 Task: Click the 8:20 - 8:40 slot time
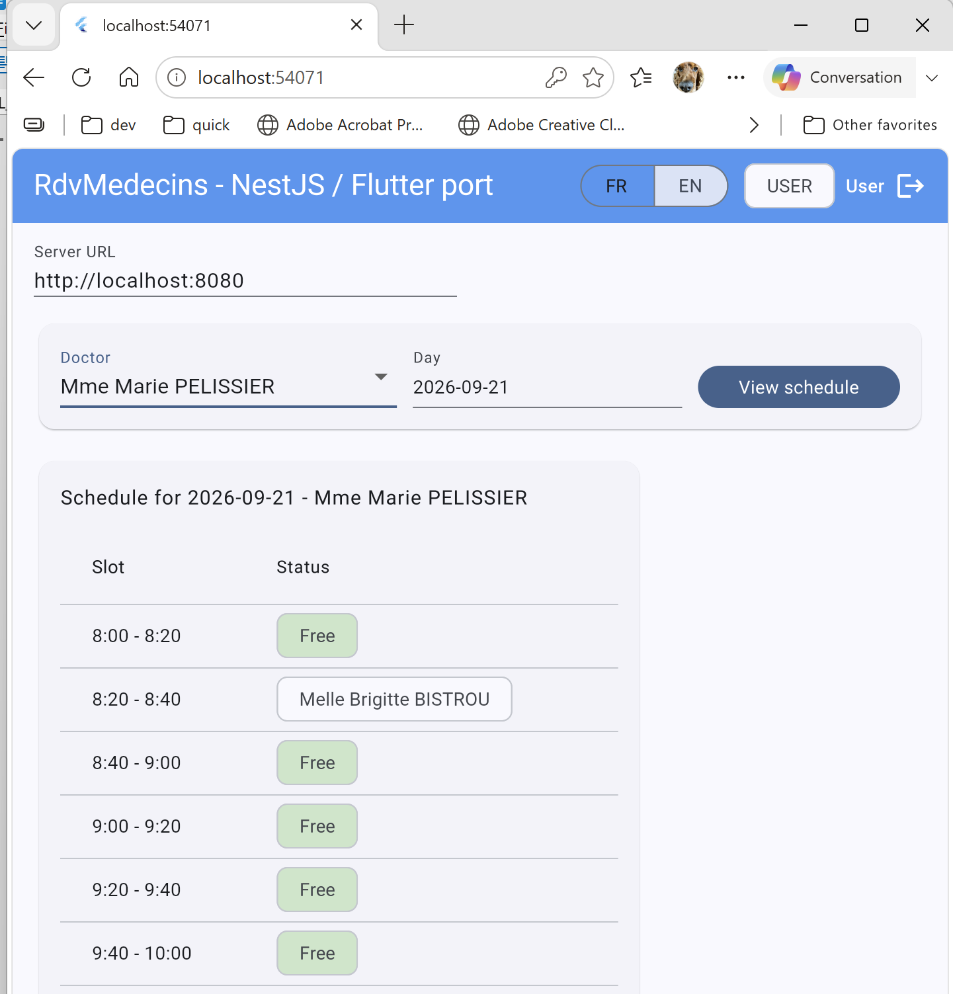point(136,699)
